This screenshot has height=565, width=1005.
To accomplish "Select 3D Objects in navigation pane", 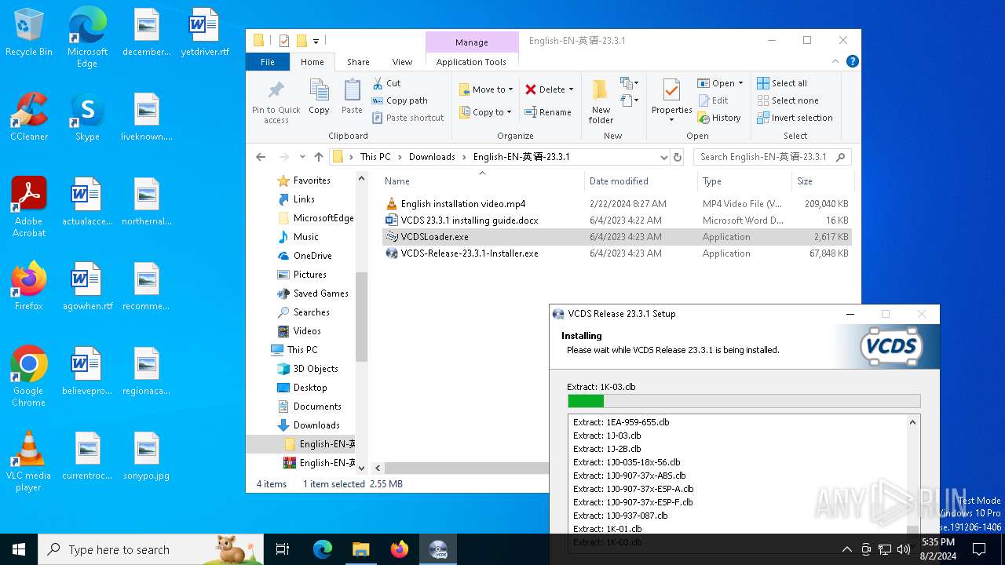I will click(x=315, y=369).
